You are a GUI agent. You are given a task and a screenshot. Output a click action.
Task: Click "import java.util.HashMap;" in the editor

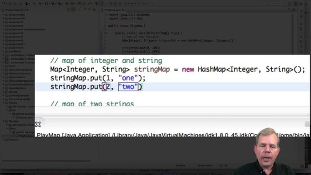130,15
